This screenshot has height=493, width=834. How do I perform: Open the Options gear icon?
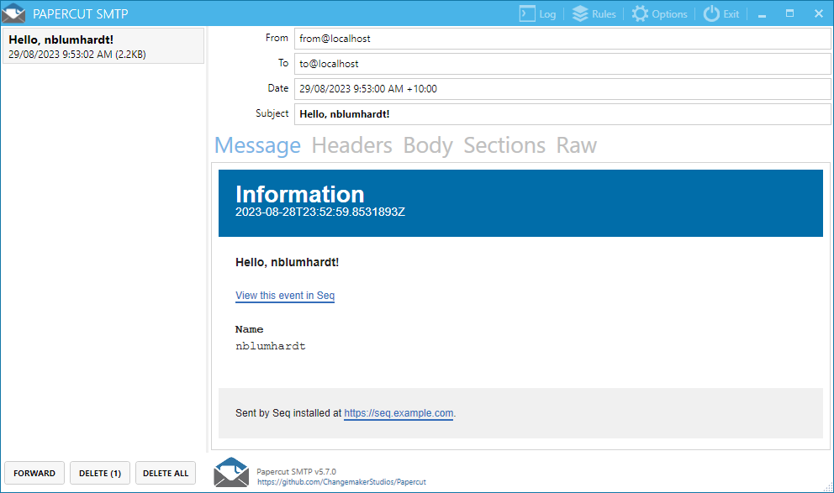point(640,13)
